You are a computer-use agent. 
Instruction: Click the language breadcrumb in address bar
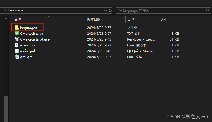(x=16, y=10)
